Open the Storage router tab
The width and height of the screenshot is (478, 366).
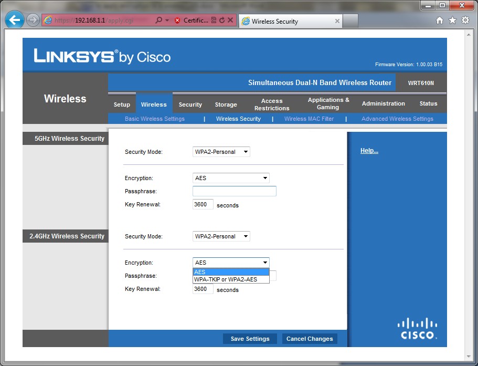(x=226, y=104)
